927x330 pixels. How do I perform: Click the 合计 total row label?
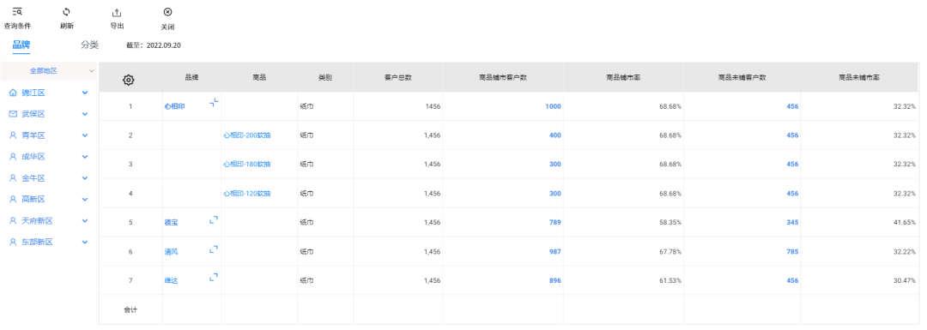[130, 309]
